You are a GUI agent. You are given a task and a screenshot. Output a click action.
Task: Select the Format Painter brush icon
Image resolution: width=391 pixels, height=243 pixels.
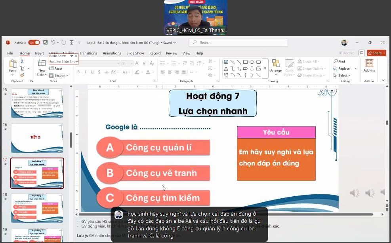(22, 75)
